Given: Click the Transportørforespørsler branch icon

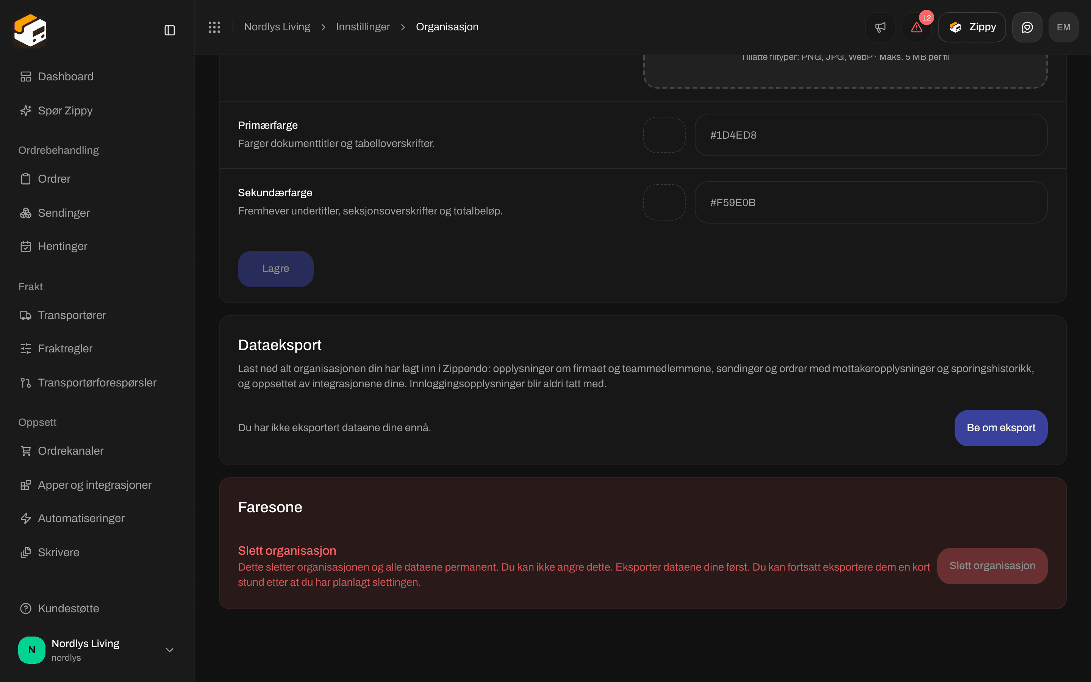Looking at the screenshot, I should click(x=26, y=383).
